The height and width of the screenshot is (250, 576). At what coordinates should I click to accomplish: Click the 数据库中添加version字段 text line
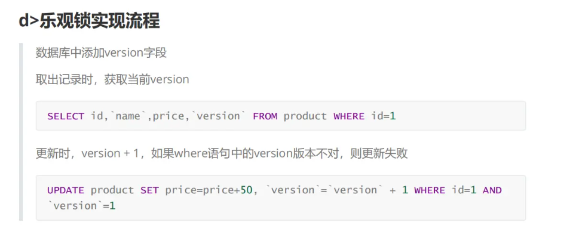tap(101, 53)
